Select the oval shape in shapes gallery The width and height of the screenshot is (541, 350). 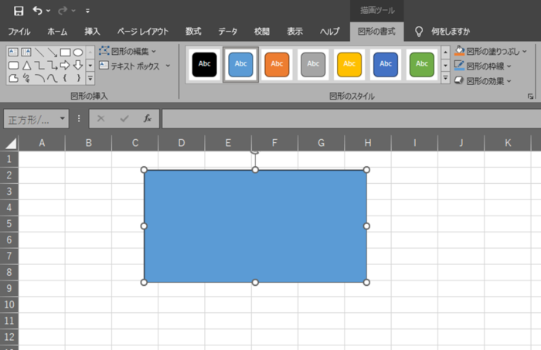pos(78,52)
